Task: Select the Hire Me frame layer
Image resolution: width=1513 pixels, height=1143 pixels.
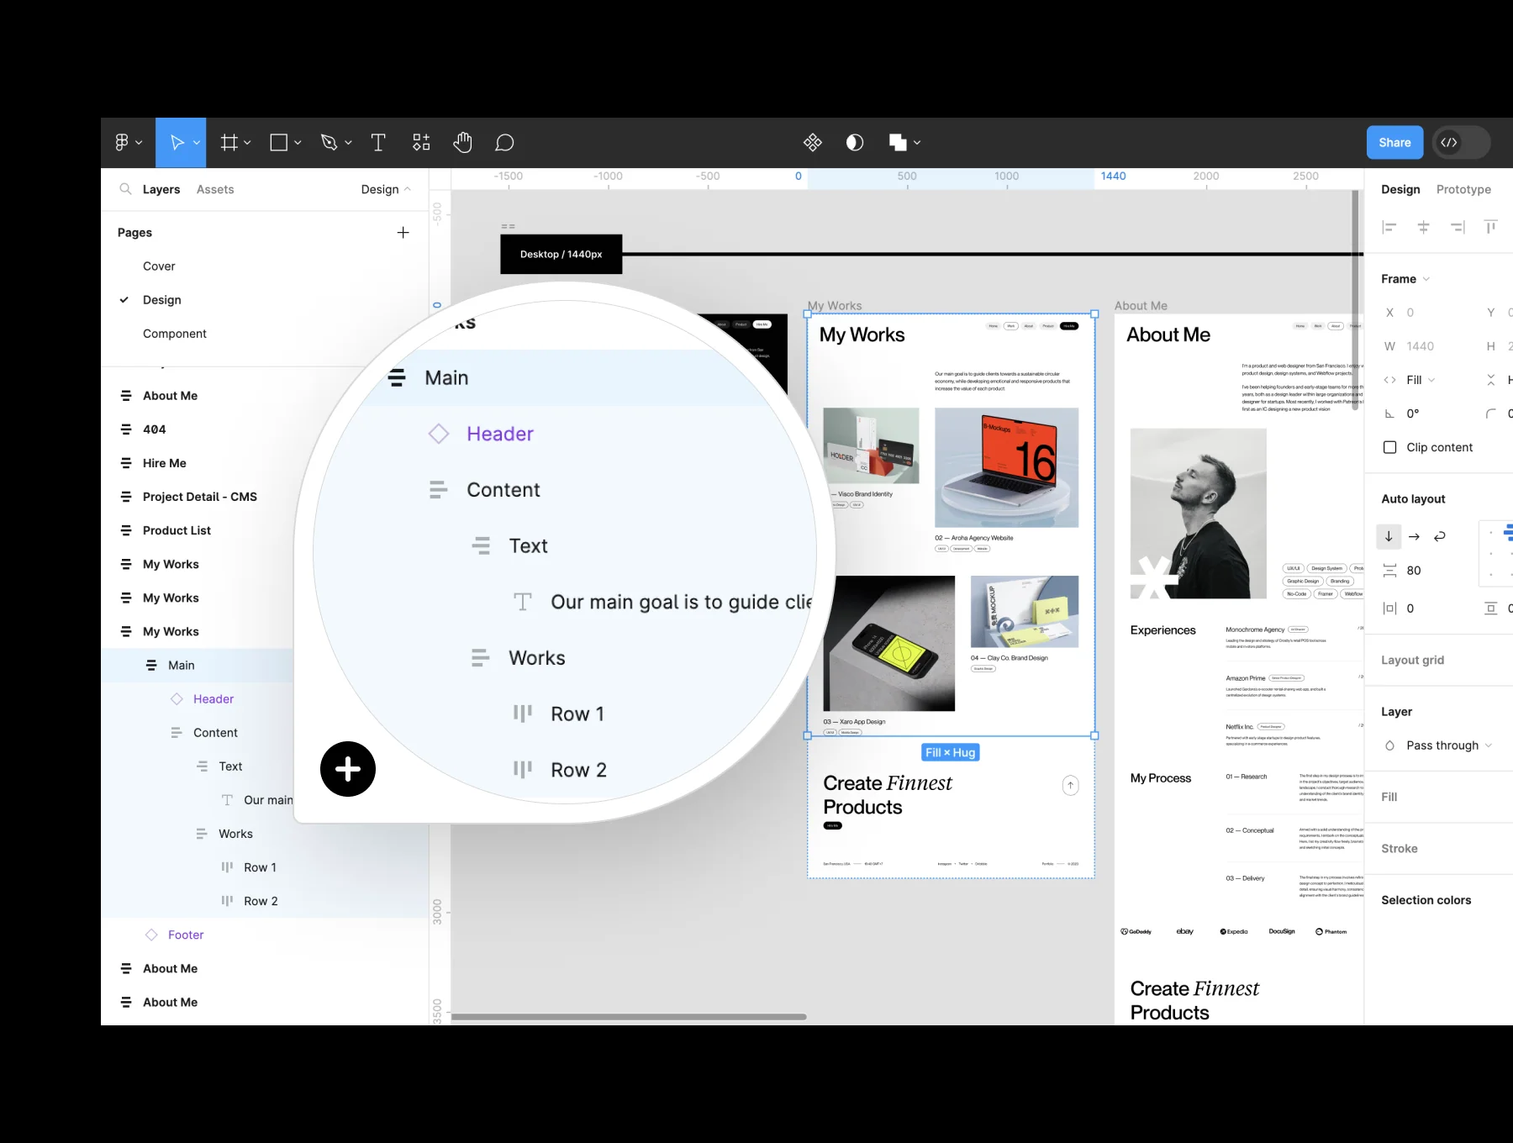Action: pos(165,463)
